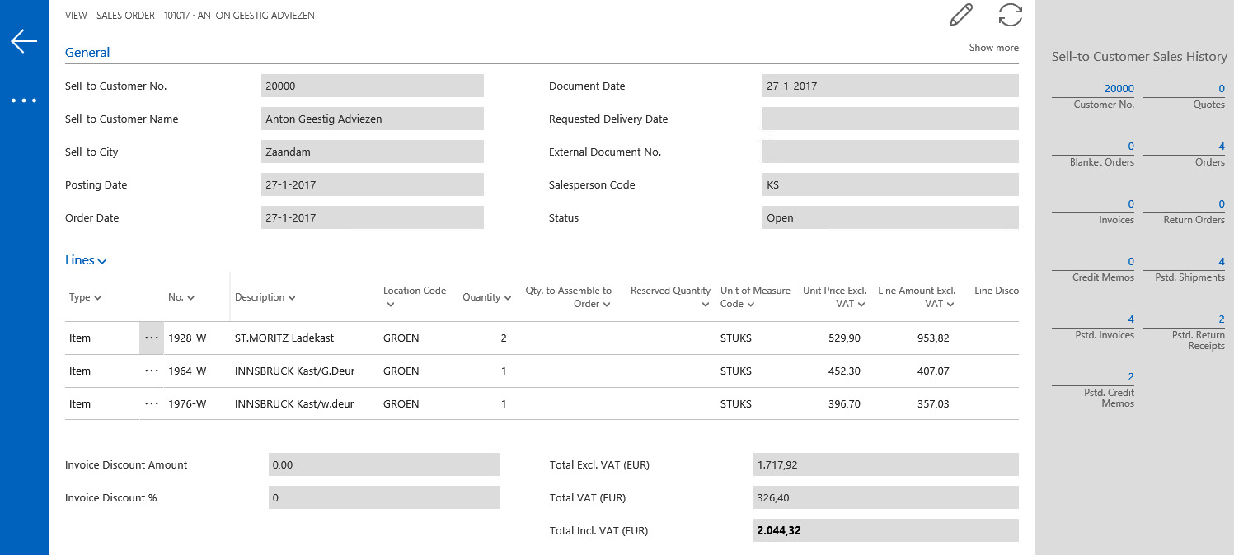
Task: Select the INNSBRUCK Kast/G.Deur description cell
Action: 294,371
